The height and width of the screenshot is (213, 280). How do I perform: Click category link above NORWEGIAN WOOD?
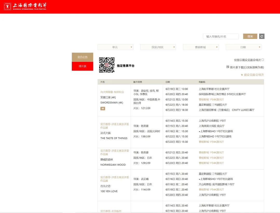(115, 152)
